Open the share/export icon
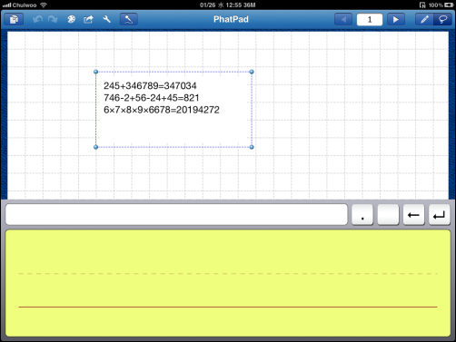This screenshot has height=342, width=456. click(x=88, y=20)
